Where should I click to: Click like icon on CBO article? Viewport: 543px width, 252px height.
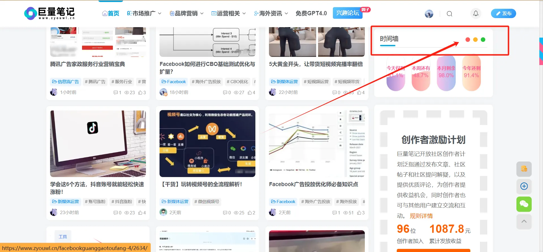[250, 92]
